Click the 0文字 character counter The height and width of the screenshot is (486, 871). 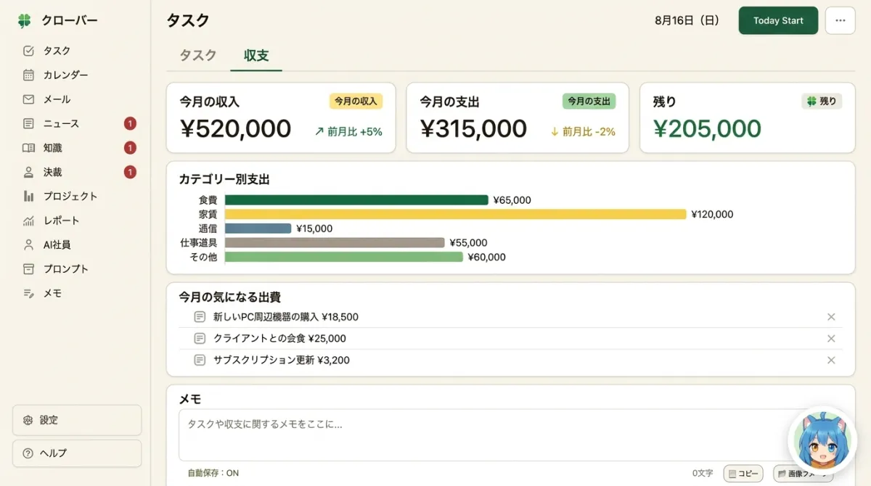click(x=703, y=473)
